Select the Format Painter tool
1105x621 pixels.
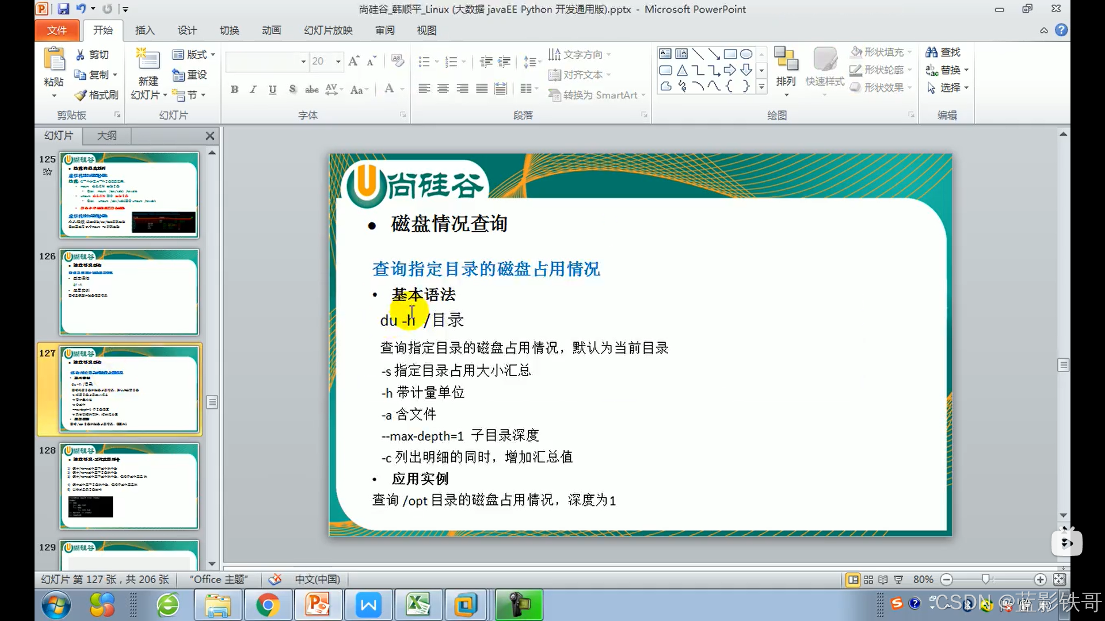[97, 95]
